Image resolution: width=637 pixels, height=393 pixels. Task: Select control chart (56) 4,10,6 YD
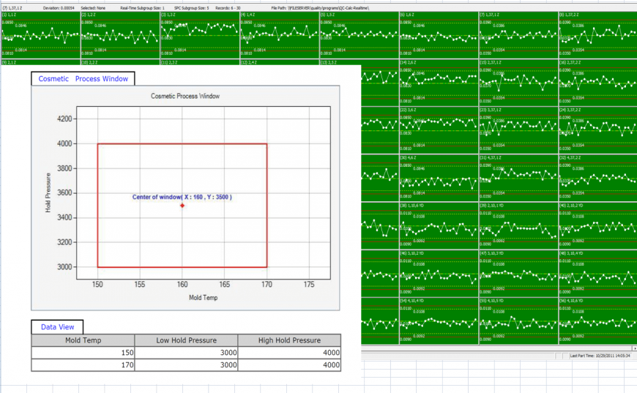[x=597, y=320]
